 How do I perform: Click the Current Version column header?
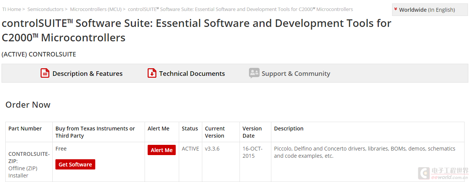click(215, 132)
